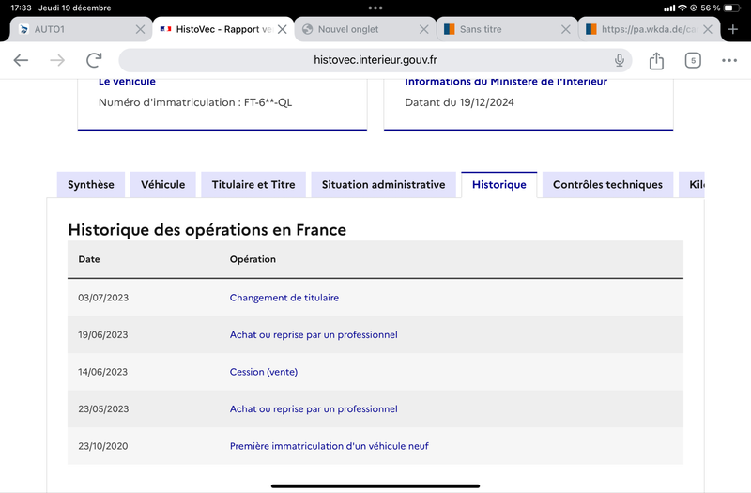Tap the microphone icon in address bar
This screenshot has height=493, width=751.
click(x=620, y=60)
